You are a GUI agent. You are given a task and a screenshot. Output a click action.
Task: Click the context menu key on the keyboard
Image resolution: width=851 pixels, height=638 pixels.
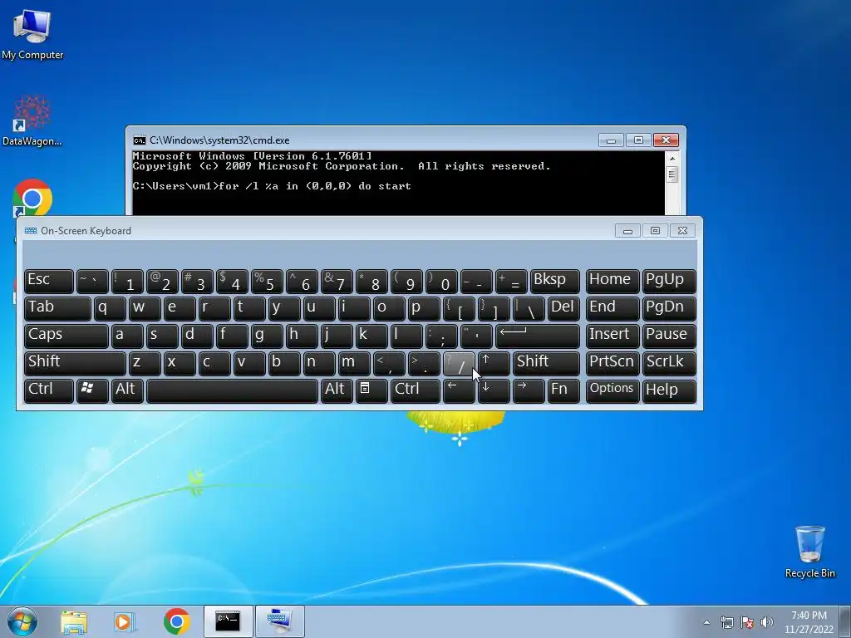[x=371, y=390]
